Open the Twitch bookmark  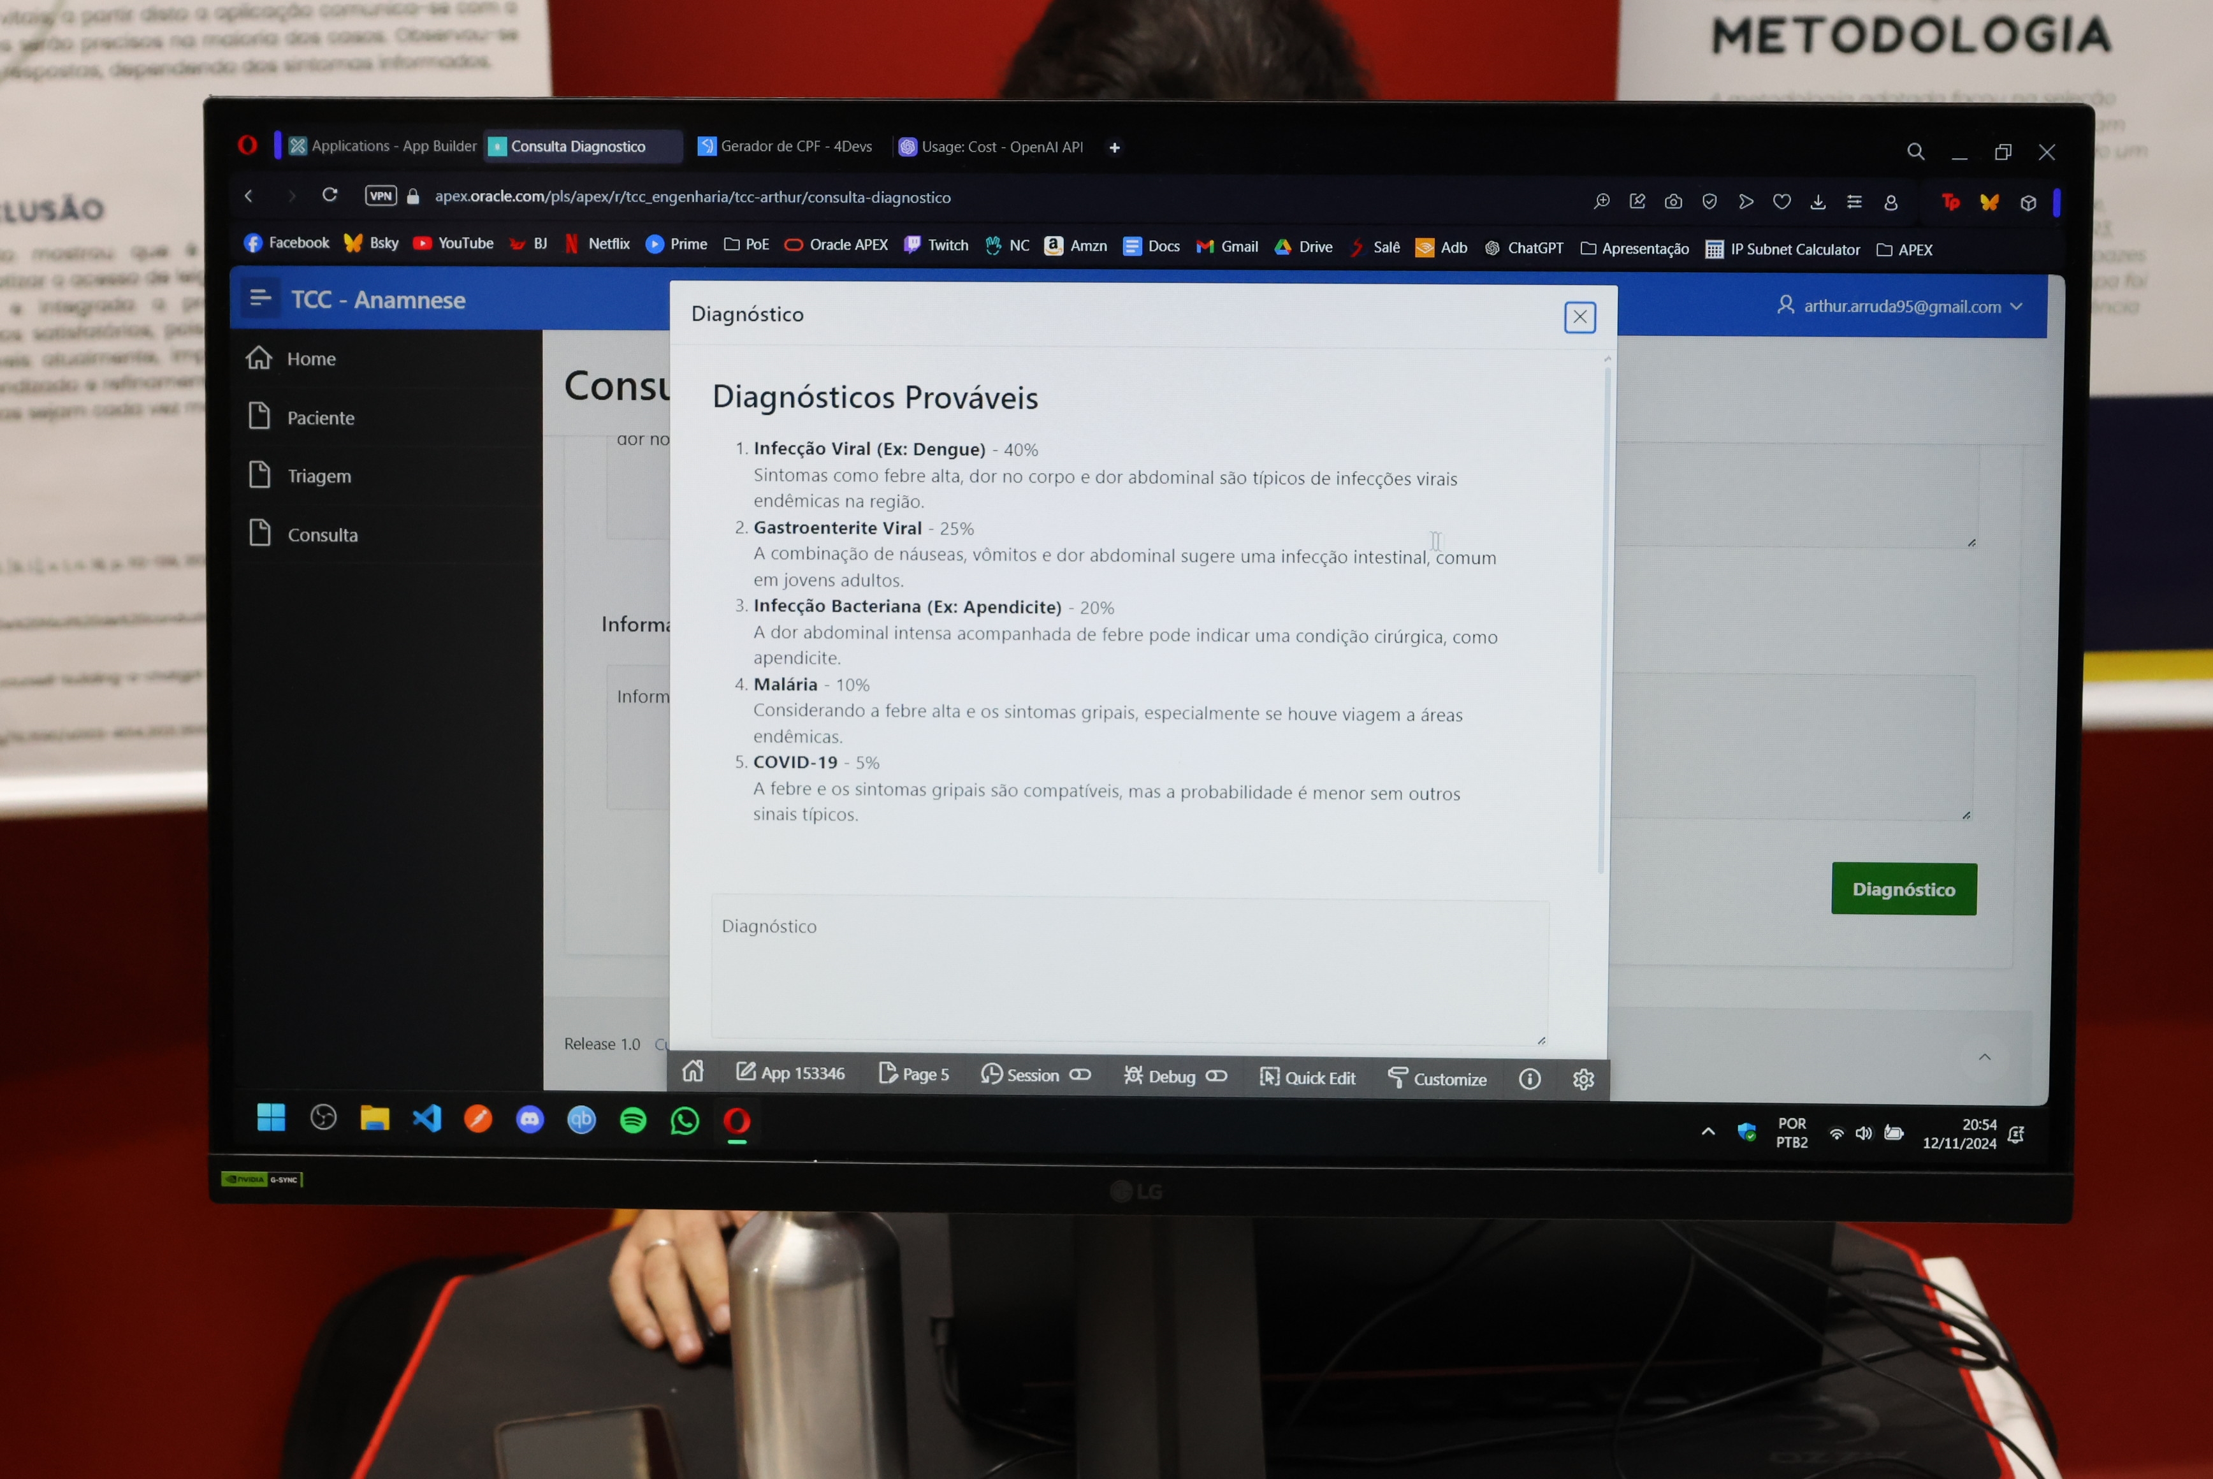[936, 245]
